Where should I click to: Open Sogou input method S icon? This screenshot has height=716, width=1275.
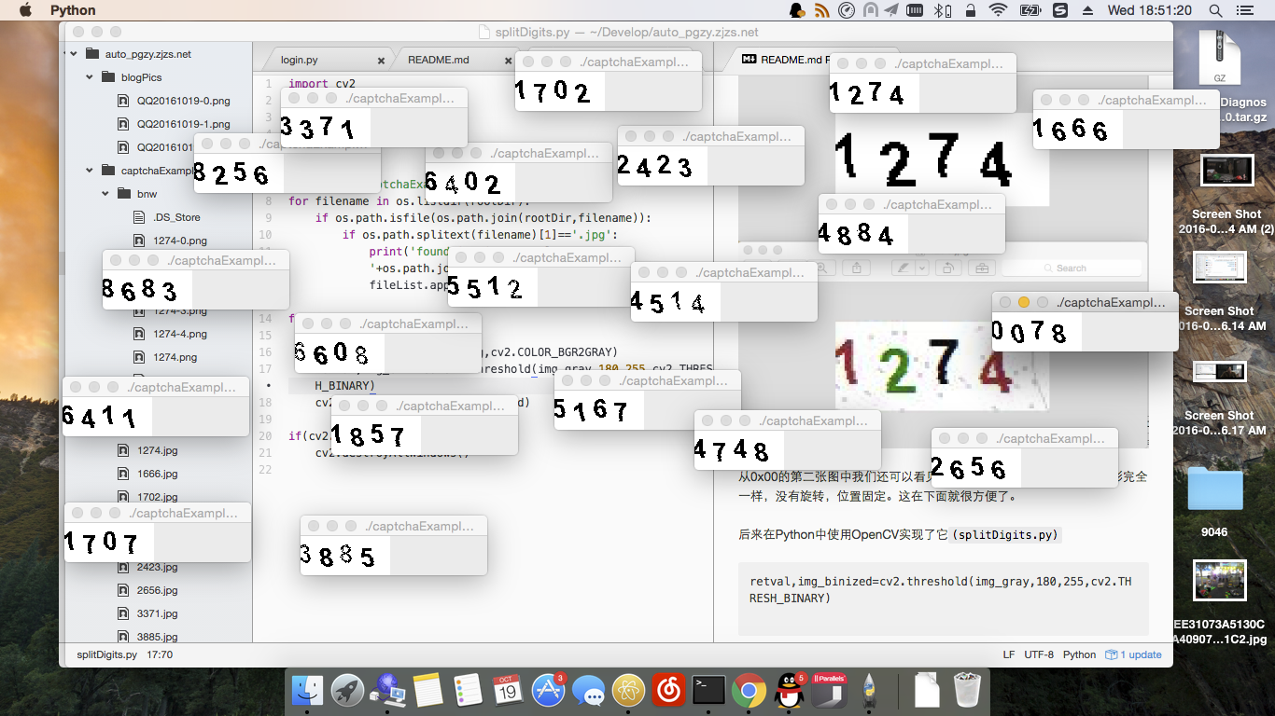pyautogui.click(x=1059, y=10)
